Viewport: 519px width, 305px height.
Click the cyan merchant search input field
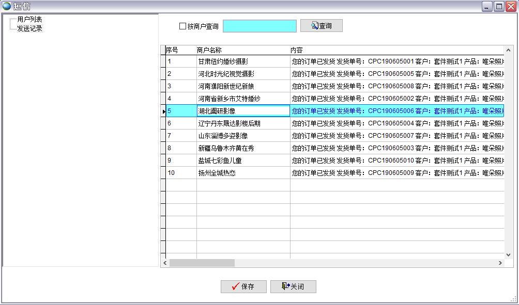(259, 25)
